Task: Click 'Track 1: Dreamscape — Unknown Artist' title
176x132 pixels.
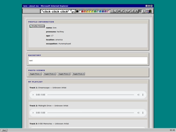Action: [48, 88]
